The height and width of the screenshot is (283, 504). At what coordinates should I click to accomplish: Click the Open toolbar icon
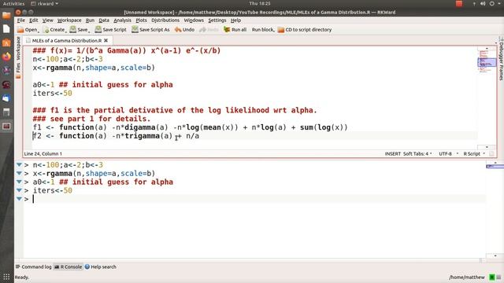coord(28,30)
